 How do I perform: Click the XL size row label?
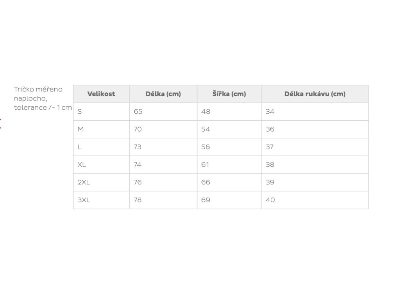(x=82, y=164)
